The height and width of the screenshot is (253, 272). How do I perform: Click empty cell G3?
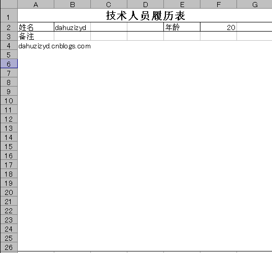coord(254,36)
